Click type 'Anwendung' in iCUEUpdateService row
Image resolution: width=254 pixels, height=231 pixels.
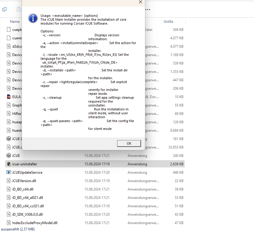(x=138, y=172)
